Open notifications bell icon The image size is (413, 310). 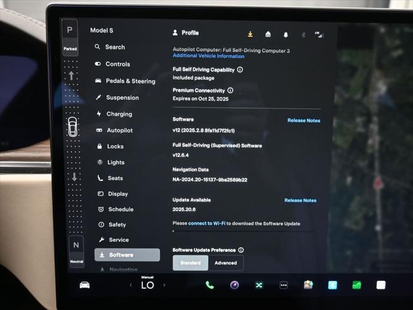tap(286, 35)
